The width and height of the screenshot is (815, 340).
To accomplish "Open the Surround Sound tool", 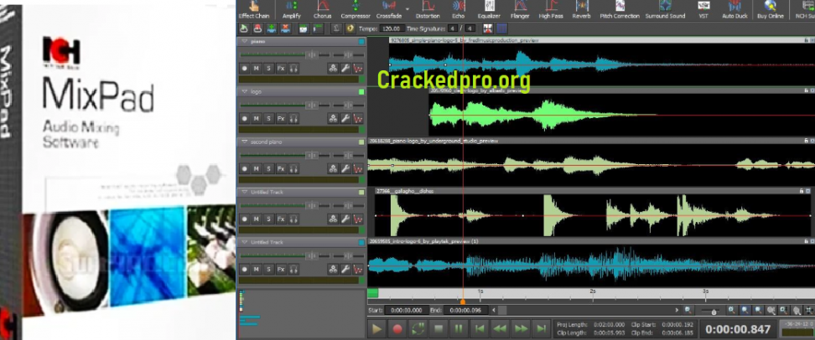I will [665, 9].
